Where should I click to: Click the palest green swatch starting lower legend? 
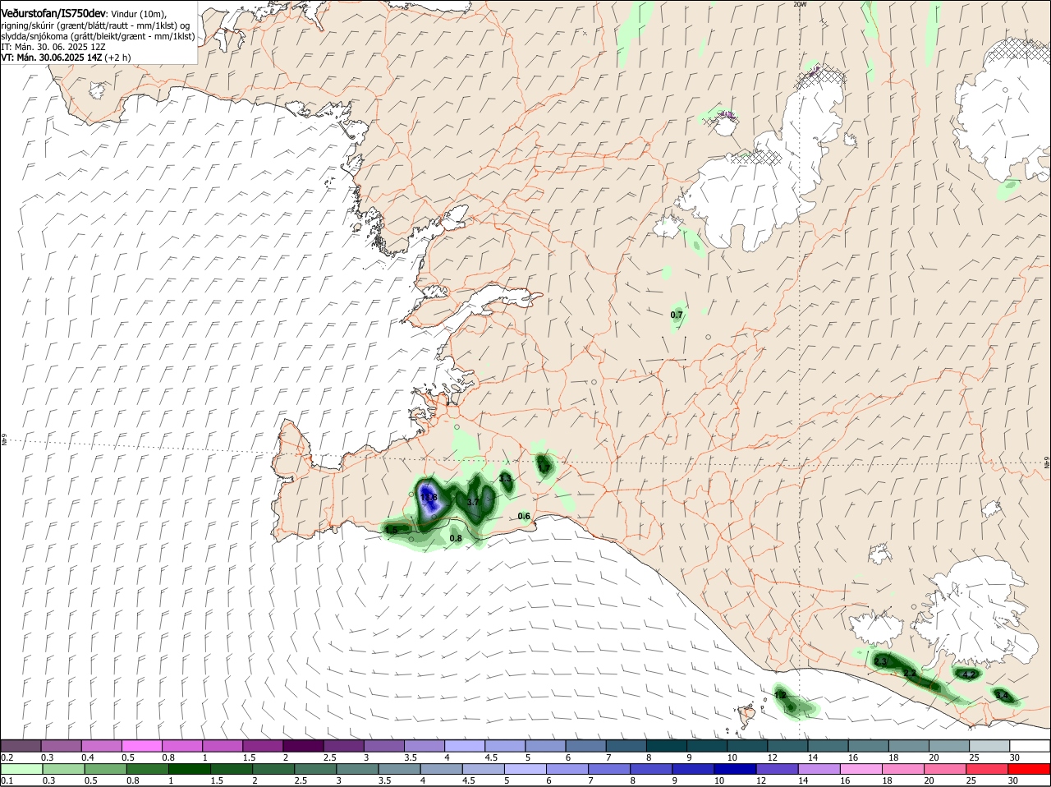[x=21, y=768]
